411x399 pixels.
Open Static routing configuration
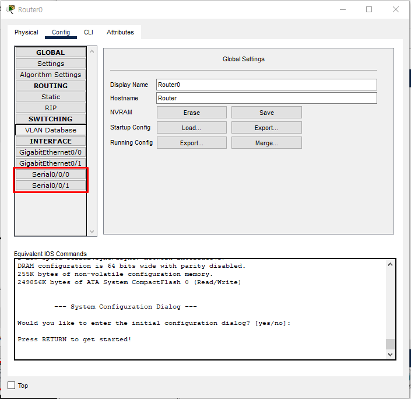[x=51, y=97]
